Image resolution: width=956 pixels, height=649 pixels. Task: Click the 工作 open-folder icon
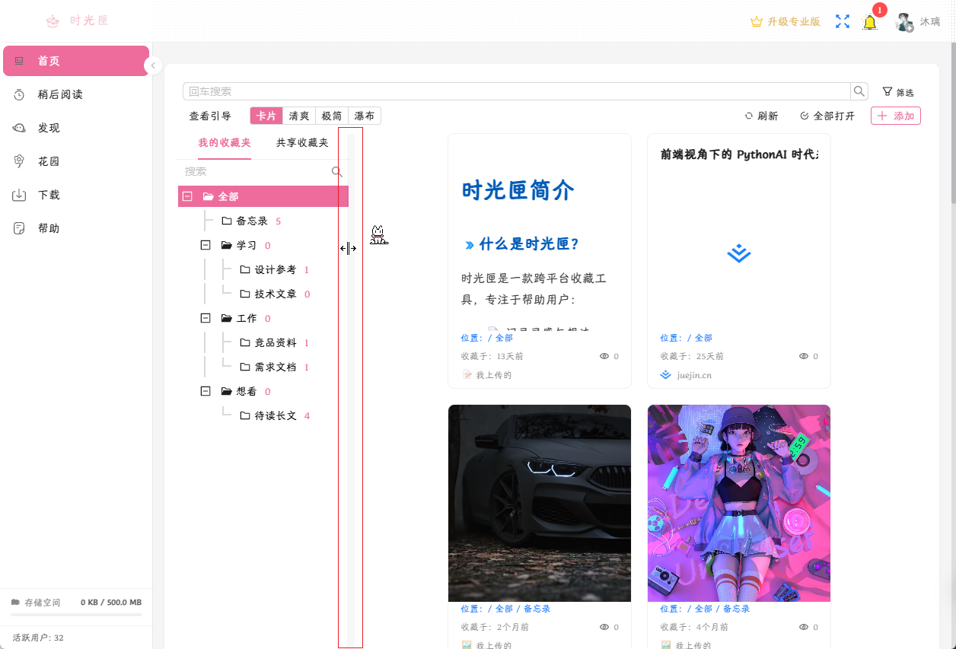226,318
